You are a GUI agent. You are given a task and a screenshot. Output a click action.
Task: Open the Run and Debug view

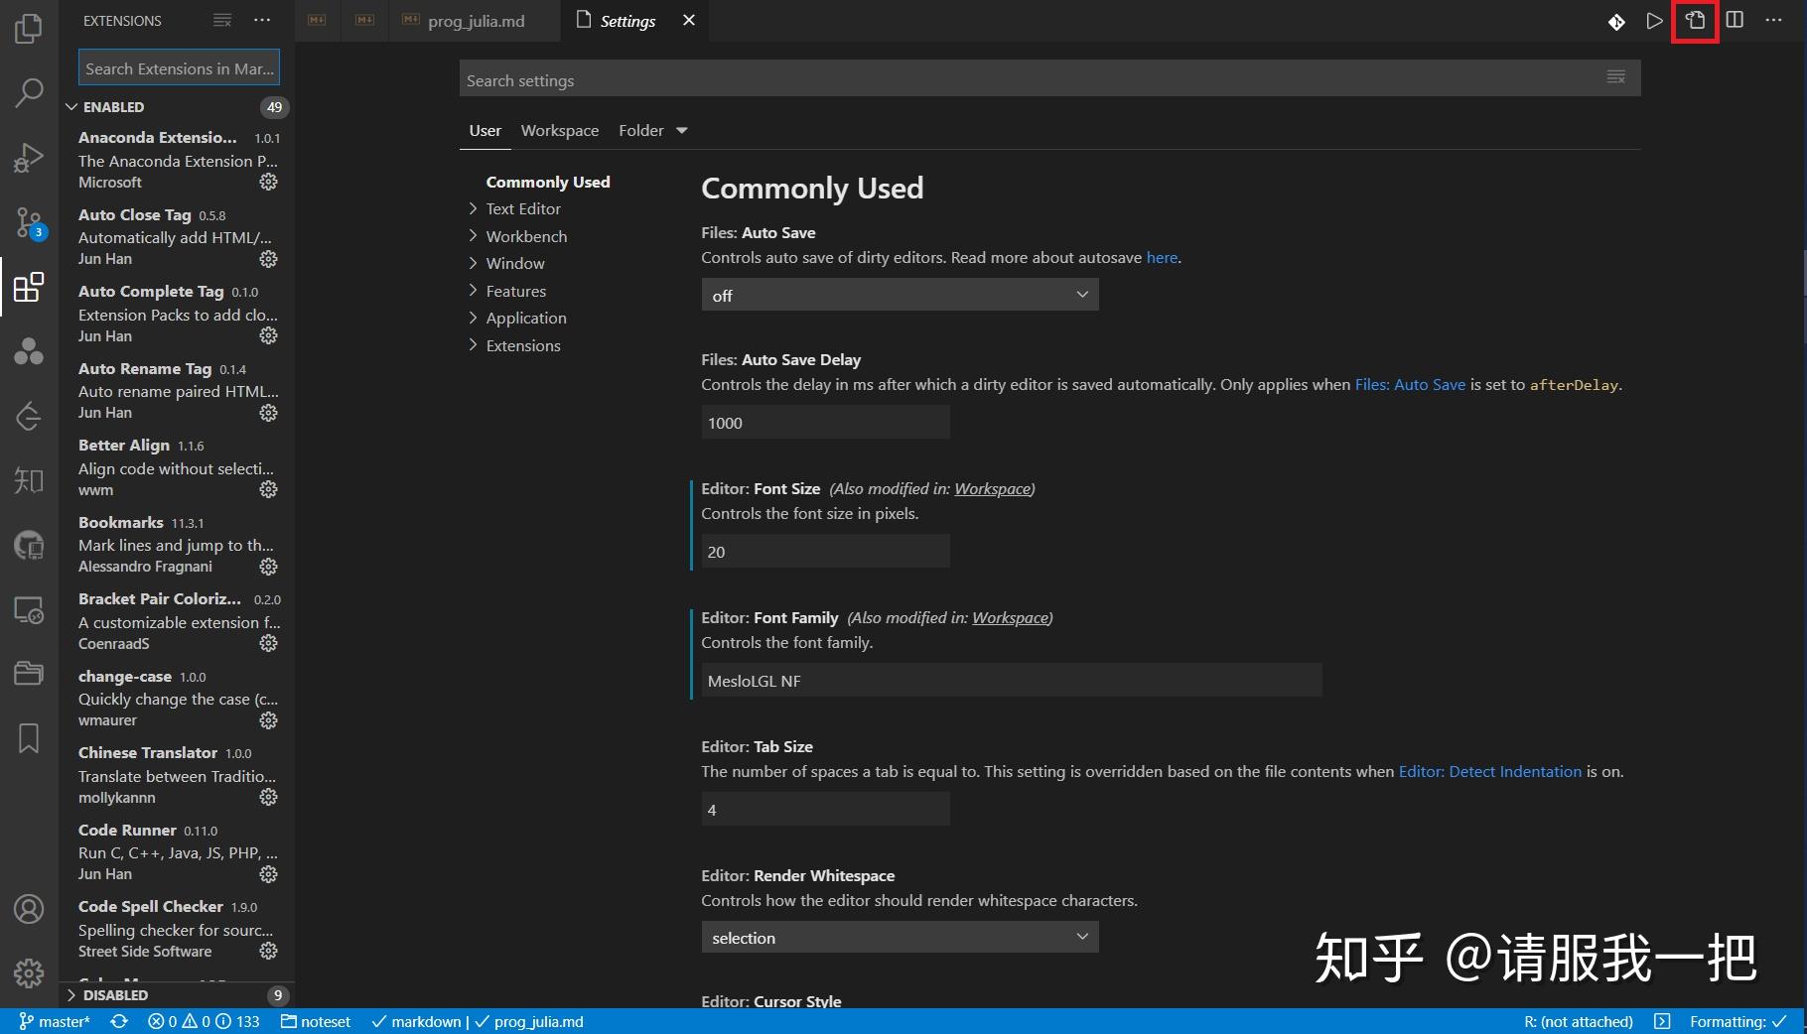coord(29,157)
